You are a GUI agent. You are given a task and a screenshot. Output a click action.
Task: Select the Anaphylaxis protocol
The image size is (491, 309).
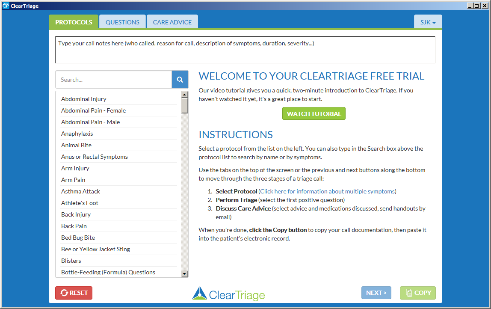click(119, 134)
